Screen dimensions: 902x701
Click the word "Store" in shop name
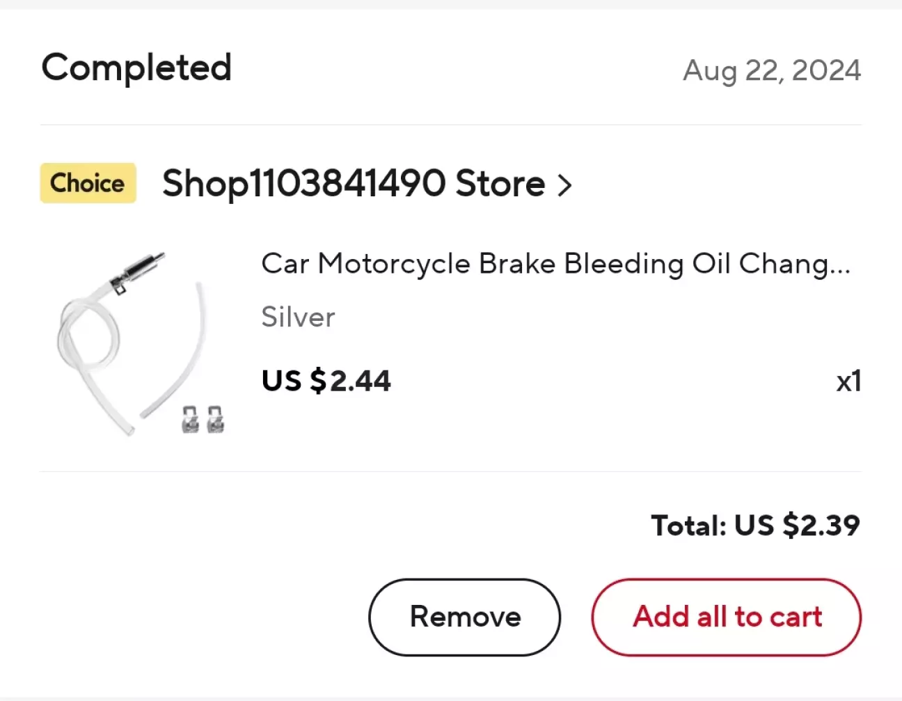pos(500,184)
